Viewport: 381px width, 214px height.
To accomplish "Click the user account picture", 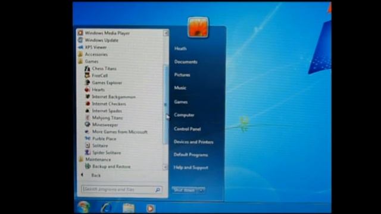I will pos(198,27).
